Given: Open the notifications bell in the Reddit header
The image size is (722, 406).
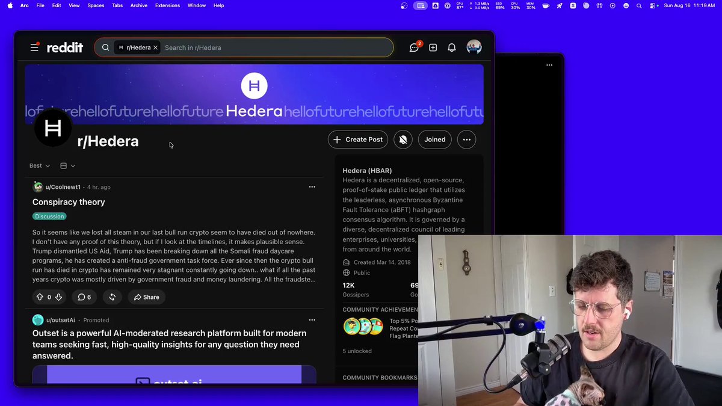Looking at the screenshot, I should pos(452,48).
